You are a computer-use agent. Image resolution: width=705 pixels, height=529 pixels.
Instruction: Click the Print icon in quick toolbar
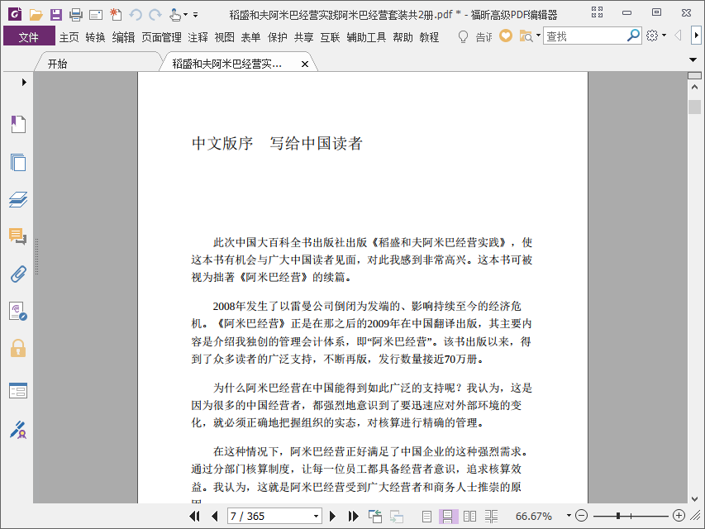click(x=76, y=15)
